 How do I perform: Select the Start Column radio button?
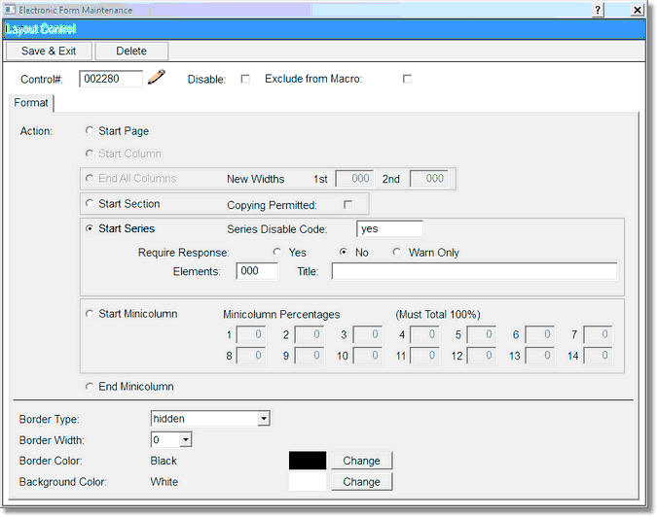pos(89,154)
